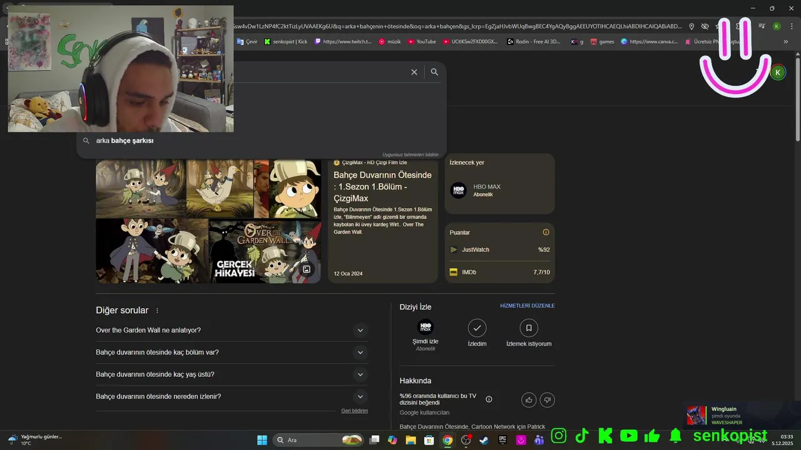Viewport: 801px width, 450px height.
Task: Click the info icon beside Puanlar
Action: click(x=546, y=232)
